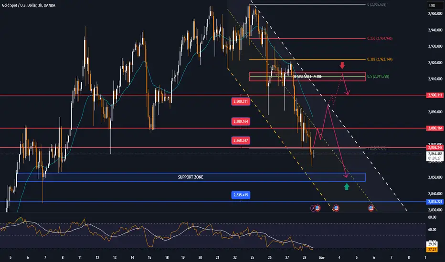Open the US flag event beside lightning icon
445x262 pixels.
click(318, 208)
